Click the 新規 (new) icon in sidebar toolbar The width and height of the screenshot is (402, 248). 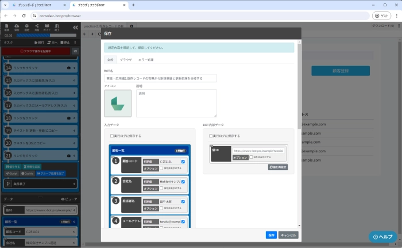[x=6, y=27]
